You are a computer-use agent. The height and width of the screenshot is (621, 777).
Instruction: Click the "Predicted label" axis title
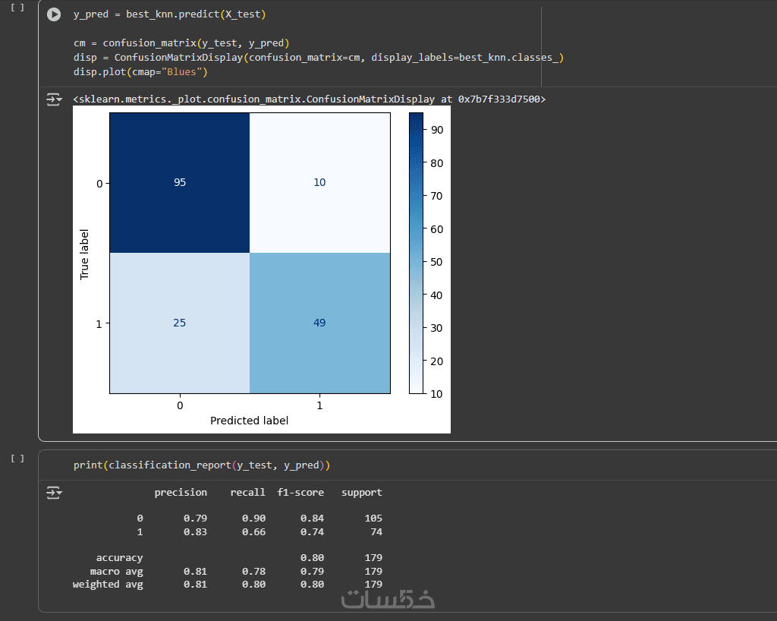(249, 421)
